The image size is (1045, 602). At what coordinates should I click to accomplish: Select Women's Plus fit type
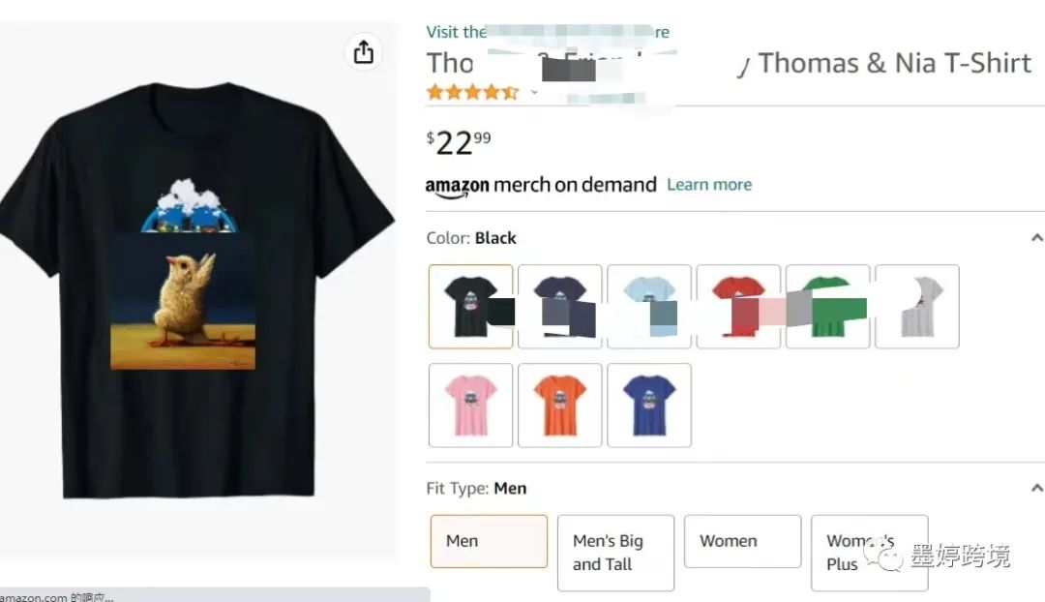pos(870,553)
